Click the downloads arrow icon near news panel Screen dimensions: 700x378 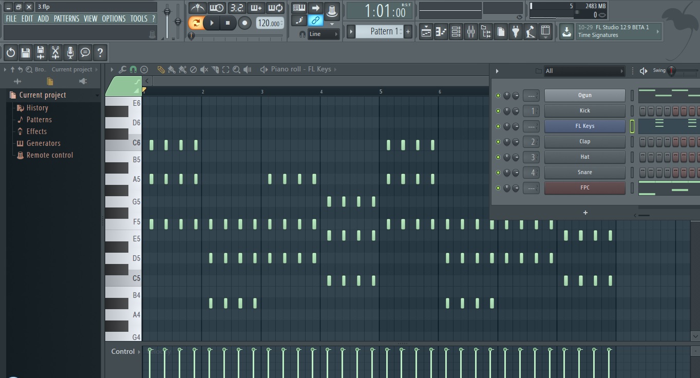coord(566,32)
